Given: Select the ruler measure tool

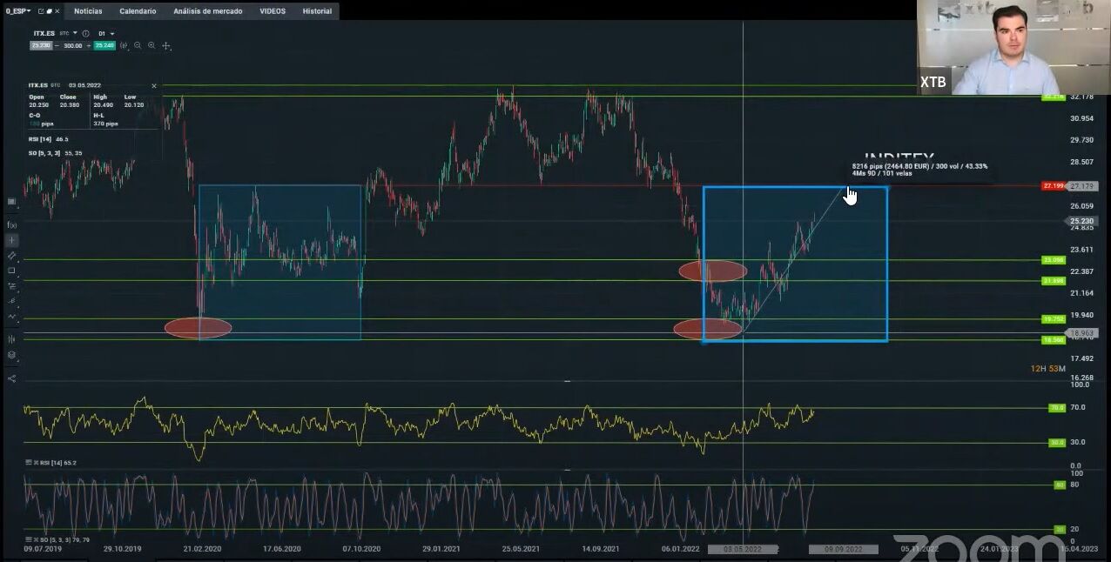Looking at the screenshot, I should (x=11, y=255).
